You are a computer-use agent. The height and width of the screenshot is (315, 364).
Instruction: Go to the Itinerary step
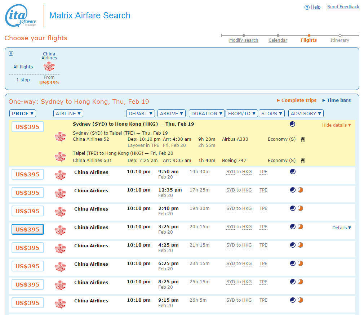click(339, 40)
